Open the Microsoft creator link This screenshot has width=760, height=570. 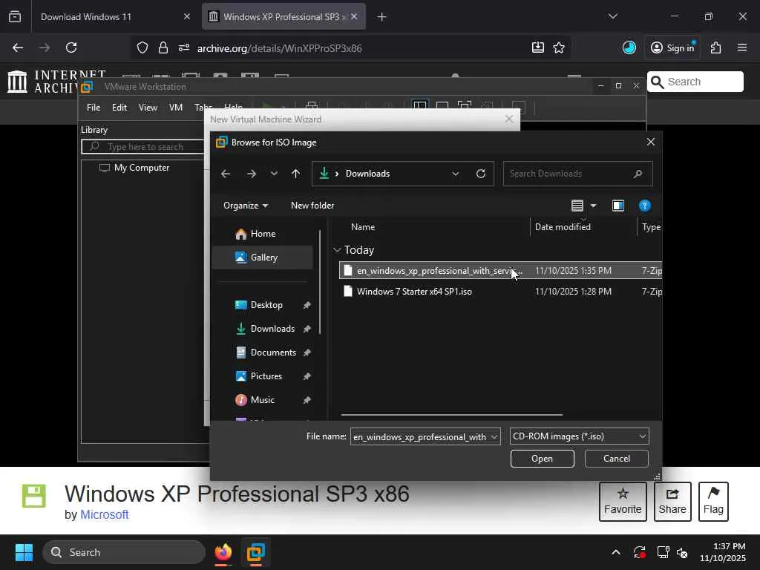click(x=104, y=515)
